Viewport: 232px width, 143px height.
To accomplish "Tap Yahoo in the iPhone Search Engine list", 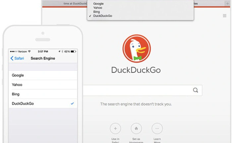I will point(43,85).
